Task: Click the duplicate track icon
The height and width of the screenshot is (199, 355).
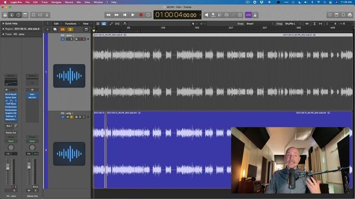Action: click(x=55, y=29)
